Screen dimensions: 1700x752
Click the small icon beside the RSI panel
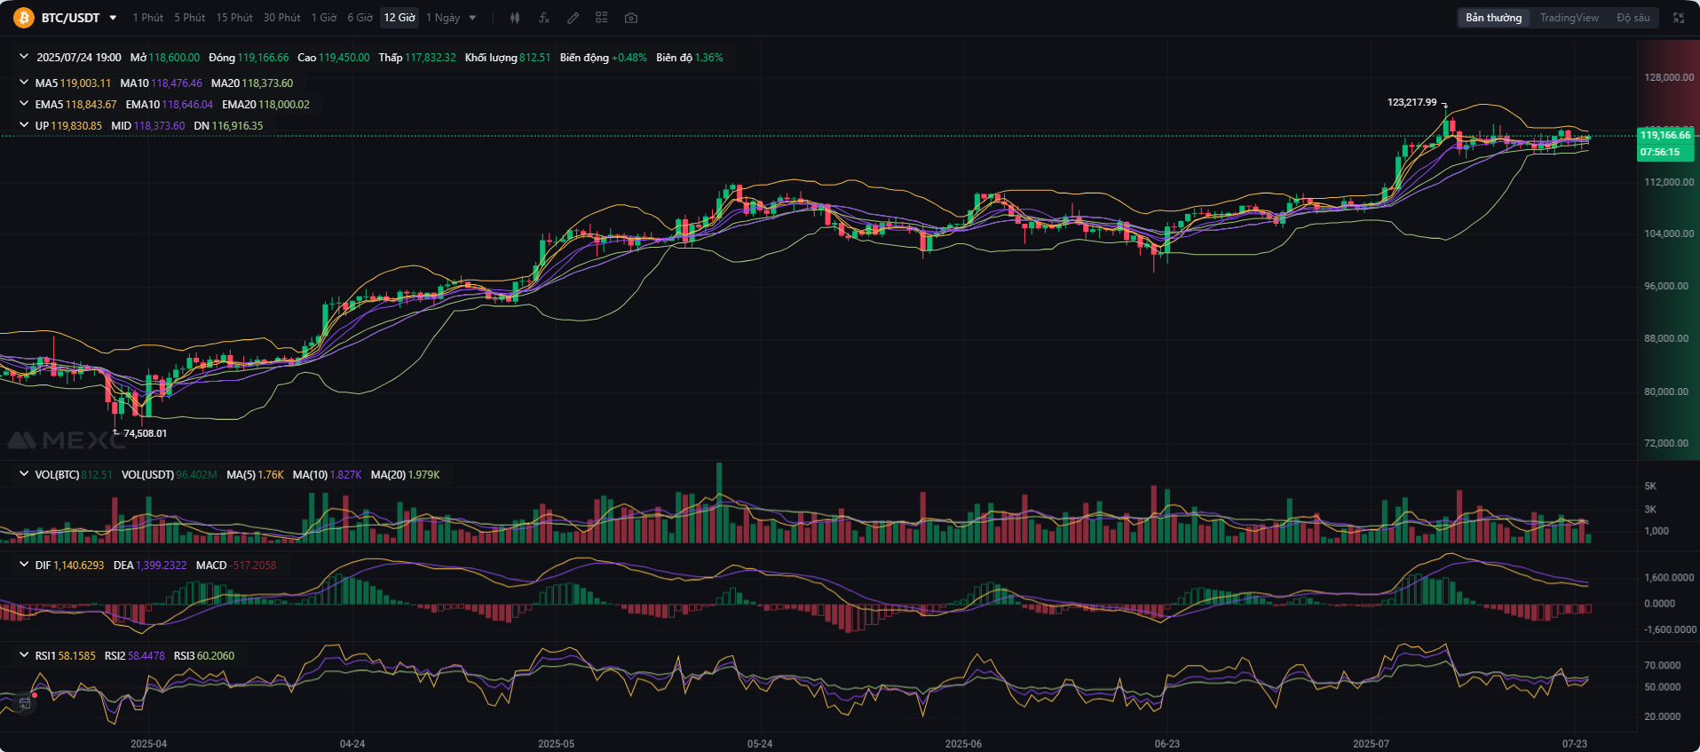[25, 702]
